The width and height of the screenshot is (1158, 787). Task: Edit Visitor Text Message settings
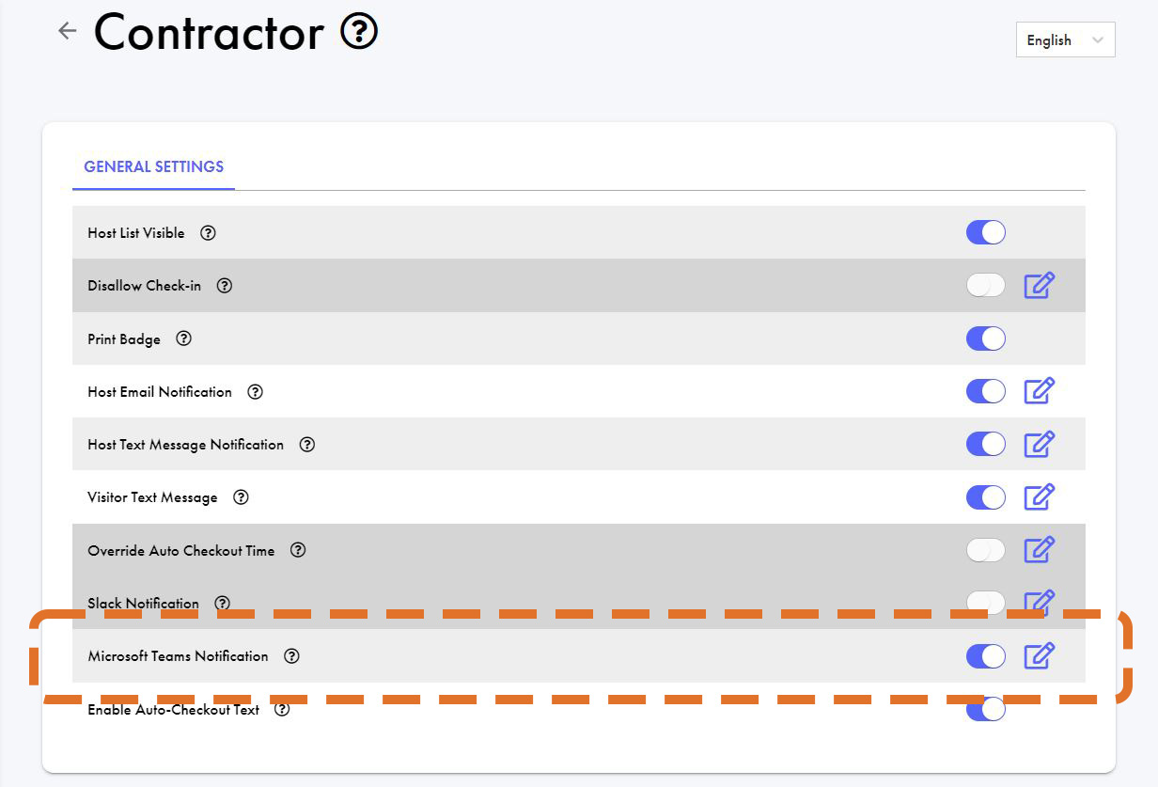click(x=1039, y=496)
